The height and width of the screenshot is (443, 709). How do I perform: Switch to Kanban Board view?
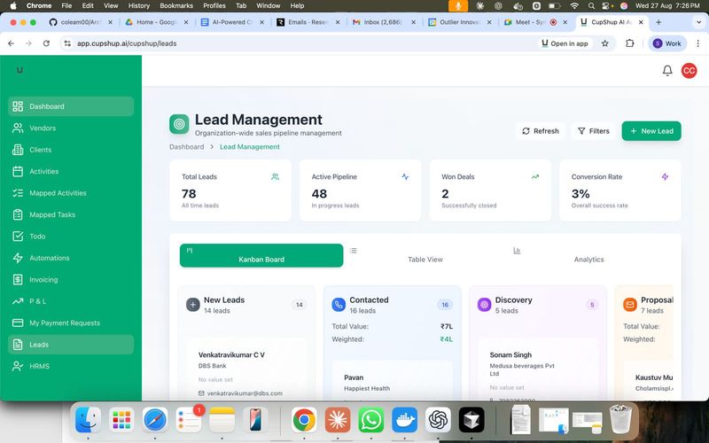click(x=261, y=255)
